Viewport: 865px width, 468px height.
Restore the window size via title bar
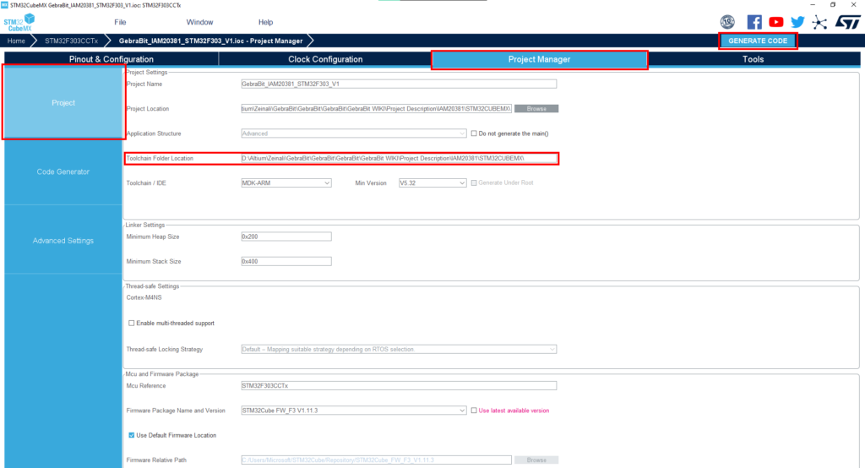[833, 4]
